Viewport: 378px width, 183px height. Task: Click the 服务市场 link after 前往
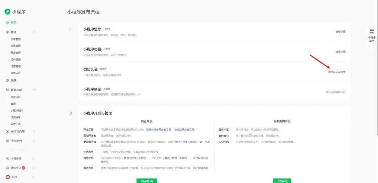203,168
